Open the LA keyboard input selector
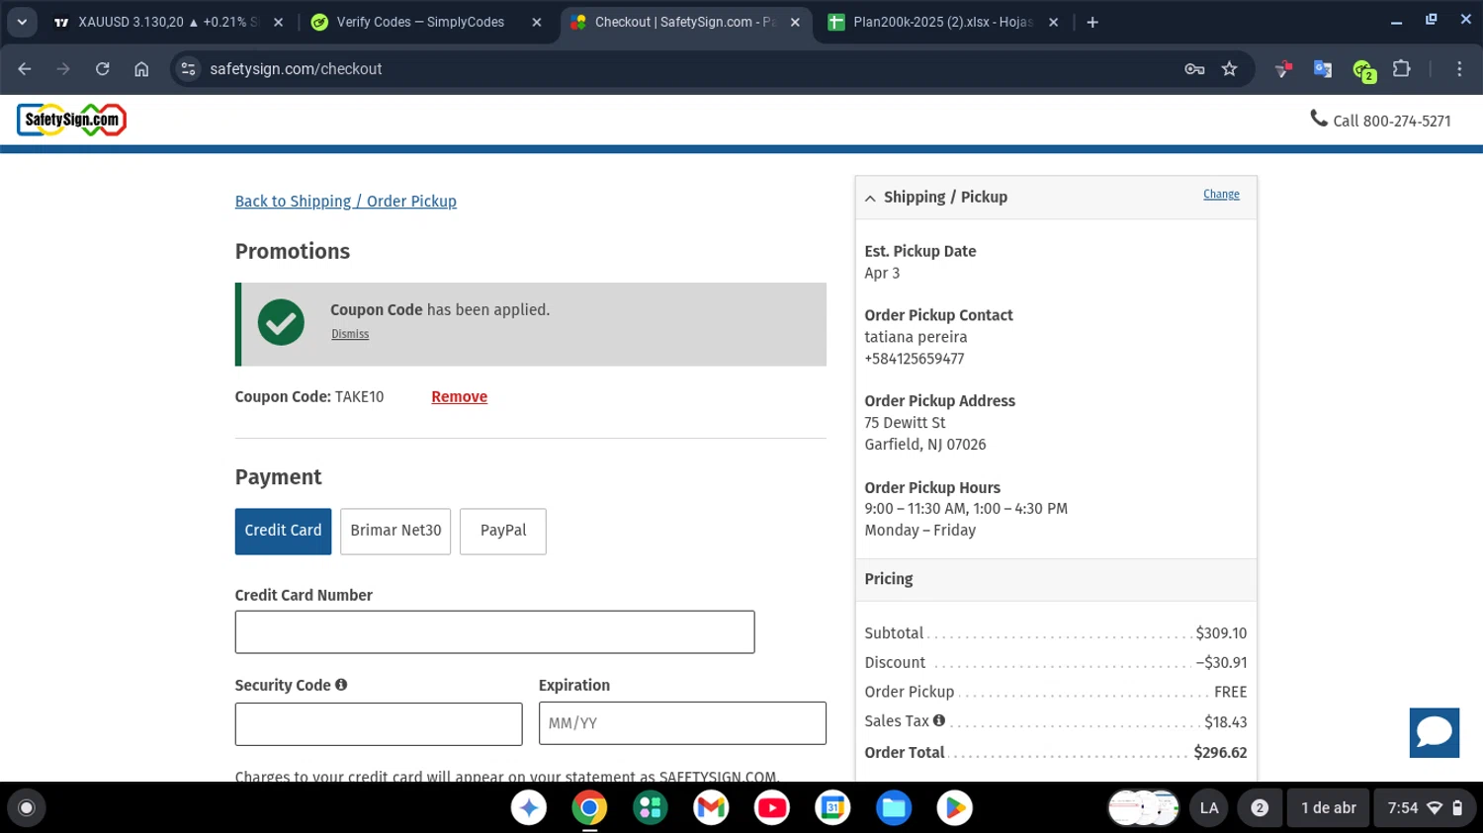 point(1209,807)
